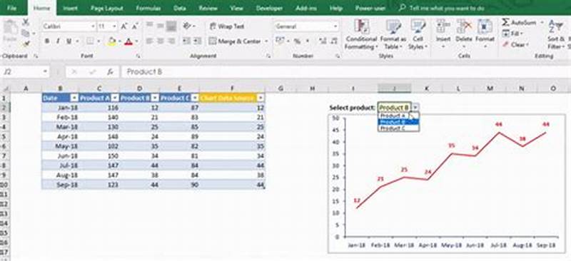This screenshot has height=261, width=571.
Task: Click the Orientation icon
Action: (x=188, y=26)
